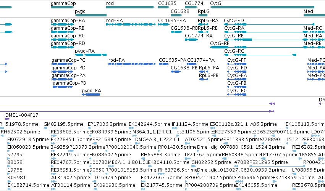This screenshot has width=325, height=191.
Task: Click the CycG-RC transcript label
Action: coord(234,51)
